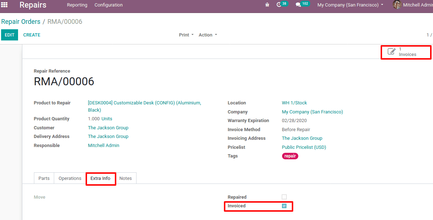Click the repair tag badge
Screen dimensions: 433x220
point(290,156)
